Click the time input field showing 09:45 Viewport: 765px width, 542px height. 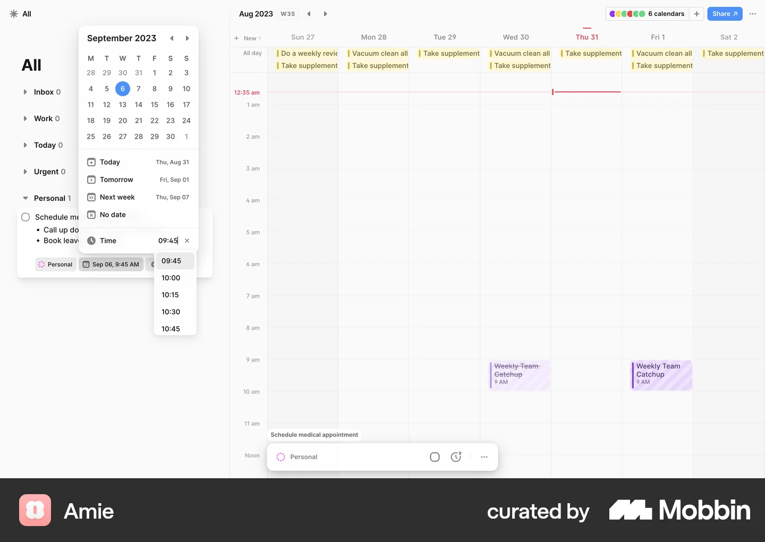pyautogui.click(x=168, y=241)
